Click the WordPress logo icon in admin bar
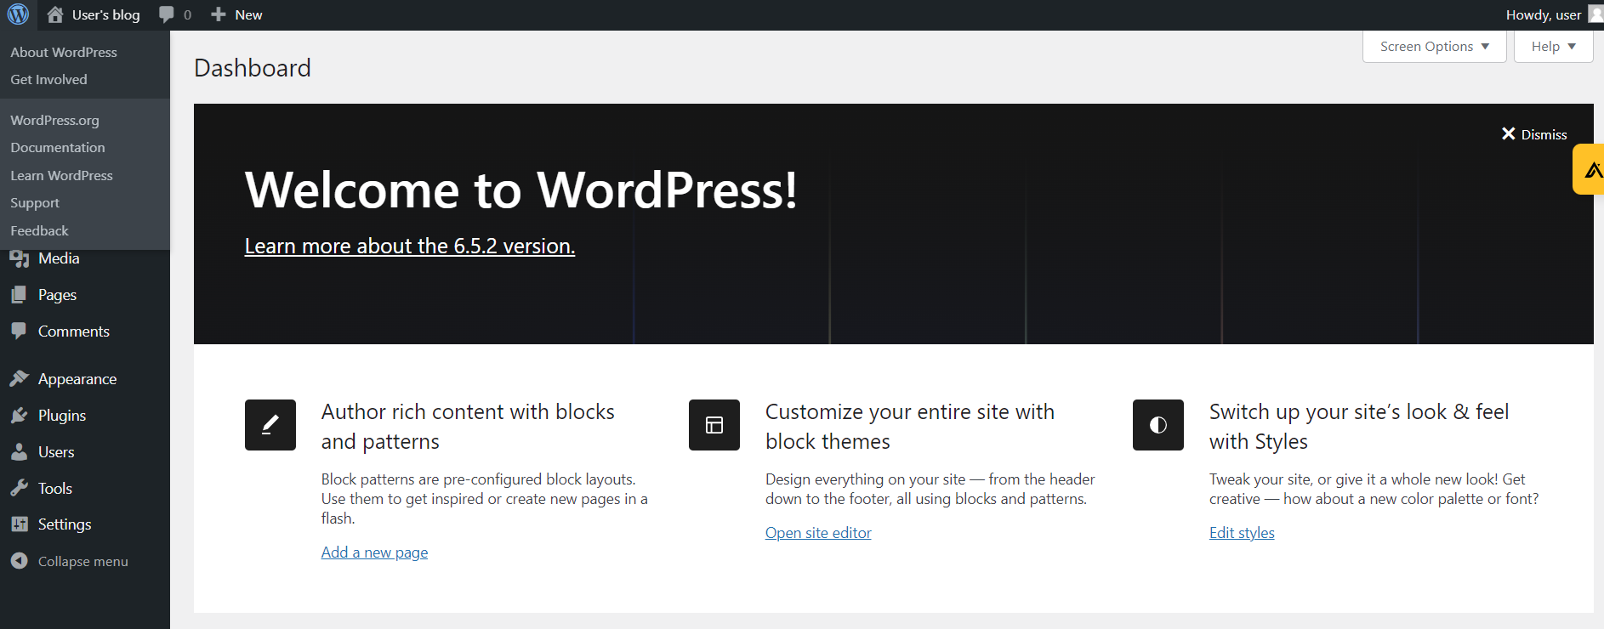 [x=18, y=14]
